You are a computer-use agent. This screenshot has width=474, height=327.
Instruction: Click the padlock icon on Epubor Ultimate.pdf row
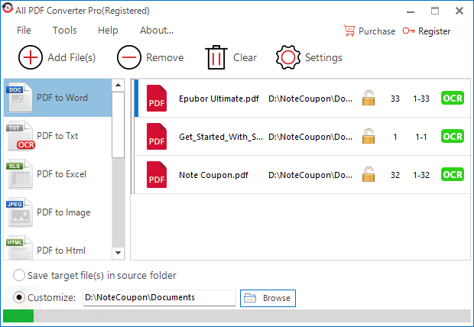click(368, 98)
